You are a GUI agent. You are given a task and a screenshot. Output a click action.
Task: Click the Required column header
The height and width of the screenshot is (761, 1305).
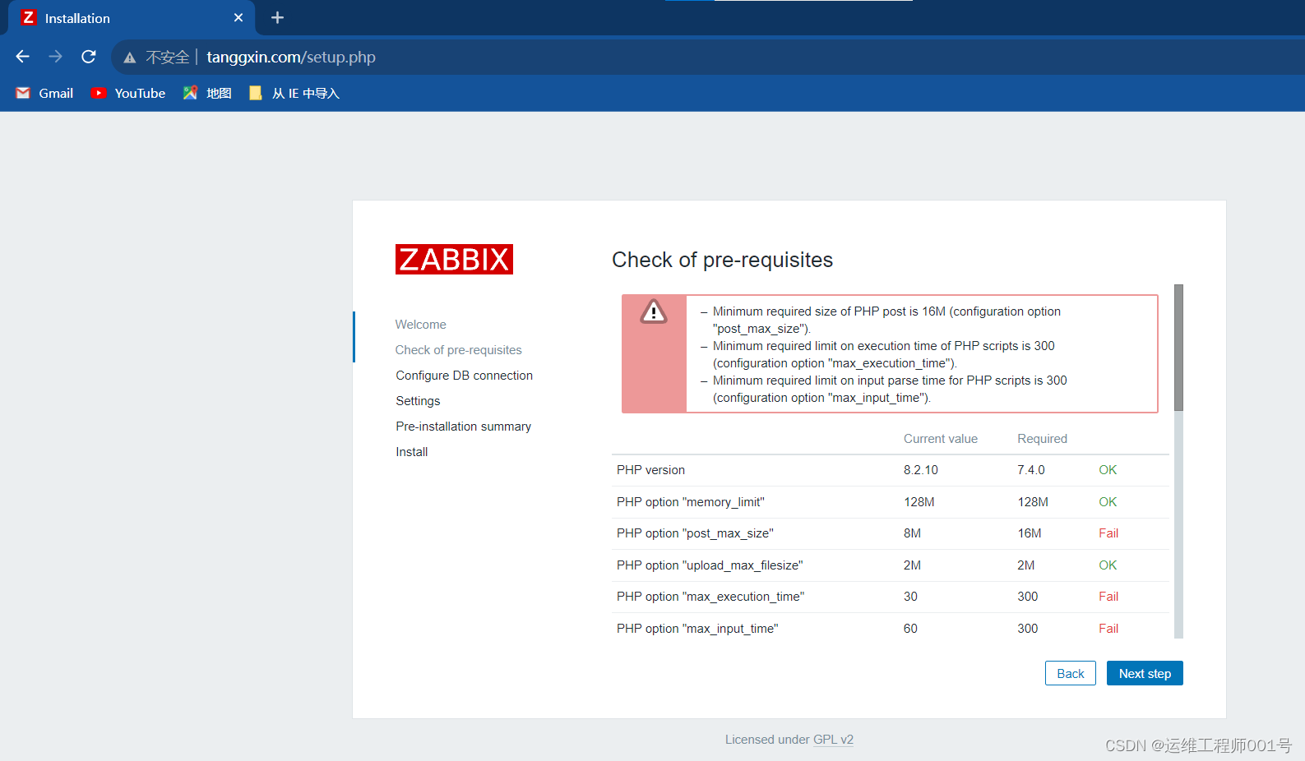click(x=1042, y=439)
